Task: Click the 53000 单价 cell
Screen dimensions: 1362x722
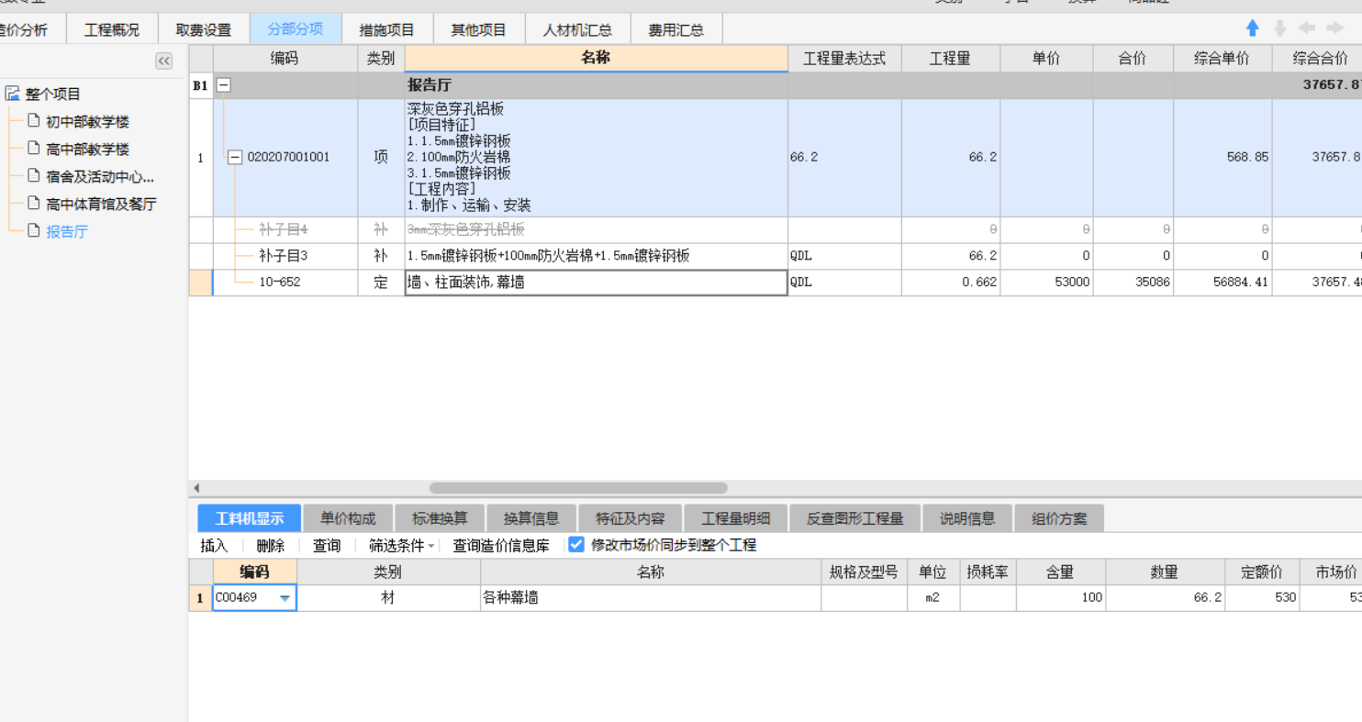Action: point(1046,283)
